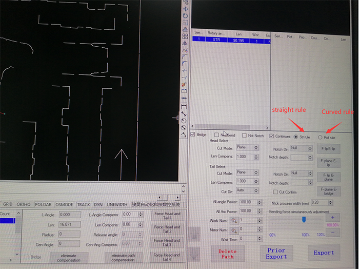This screenshot has width=359, height=269.
Task: Toggle the Bridge checkbox
Action: (193, 134)
